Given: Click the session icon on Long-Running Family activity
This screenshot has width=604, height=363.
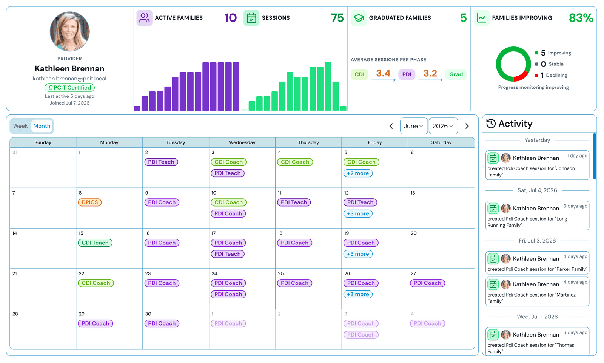Looking at the screenshot, I should tap(493, 208).
